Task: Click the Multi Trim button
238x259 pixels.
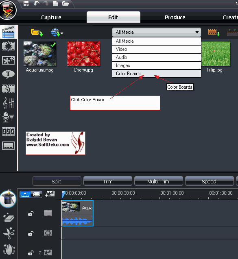Action: coord(159,181)
